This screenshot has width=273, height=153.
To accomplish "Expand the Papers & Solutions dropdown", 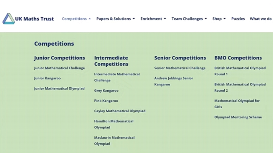I will coord(116,19).
